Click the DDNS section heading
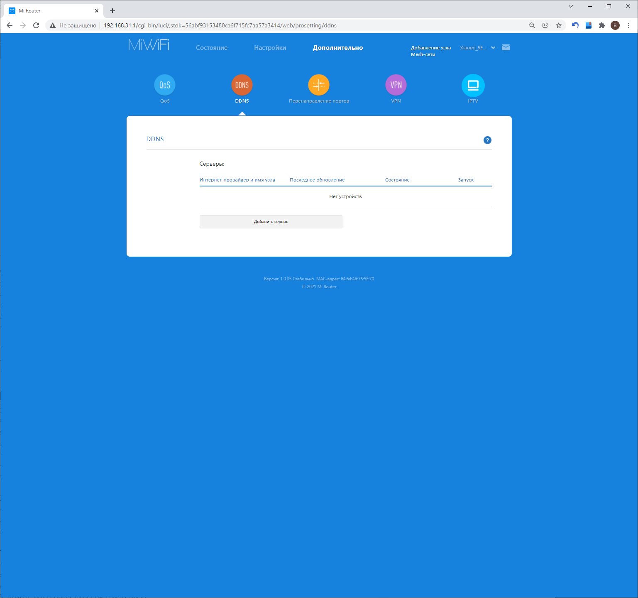Viewport: 638px width, 598px height. [155, 139]
